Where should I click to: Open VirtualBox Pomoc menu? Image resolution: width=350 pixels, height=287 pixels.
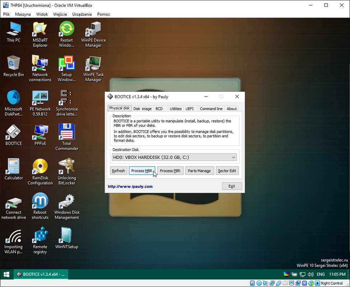point(104,14)
